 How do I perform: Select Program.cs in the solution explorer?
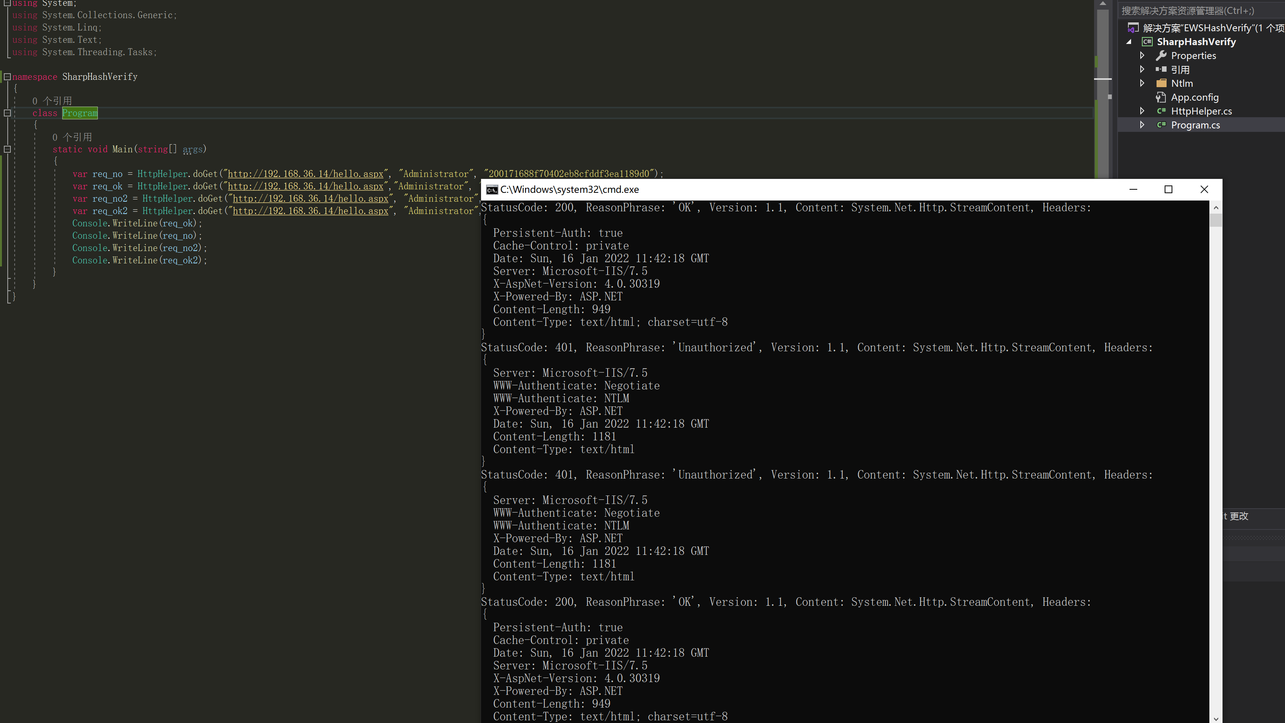tap(1195, 125)
